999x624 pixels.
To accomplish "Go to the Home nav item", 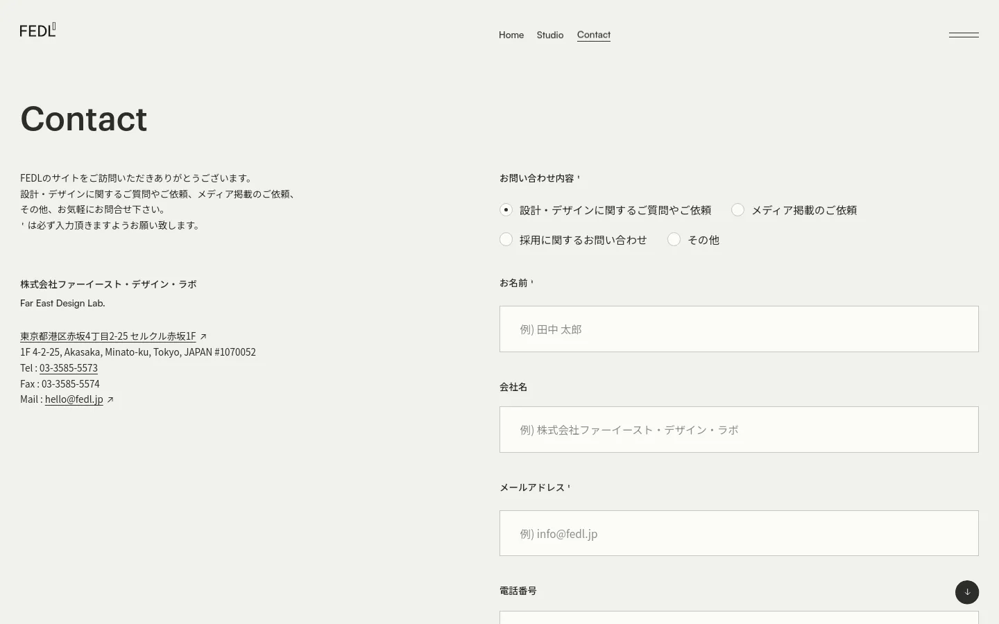I will click(x=511, y=35).
